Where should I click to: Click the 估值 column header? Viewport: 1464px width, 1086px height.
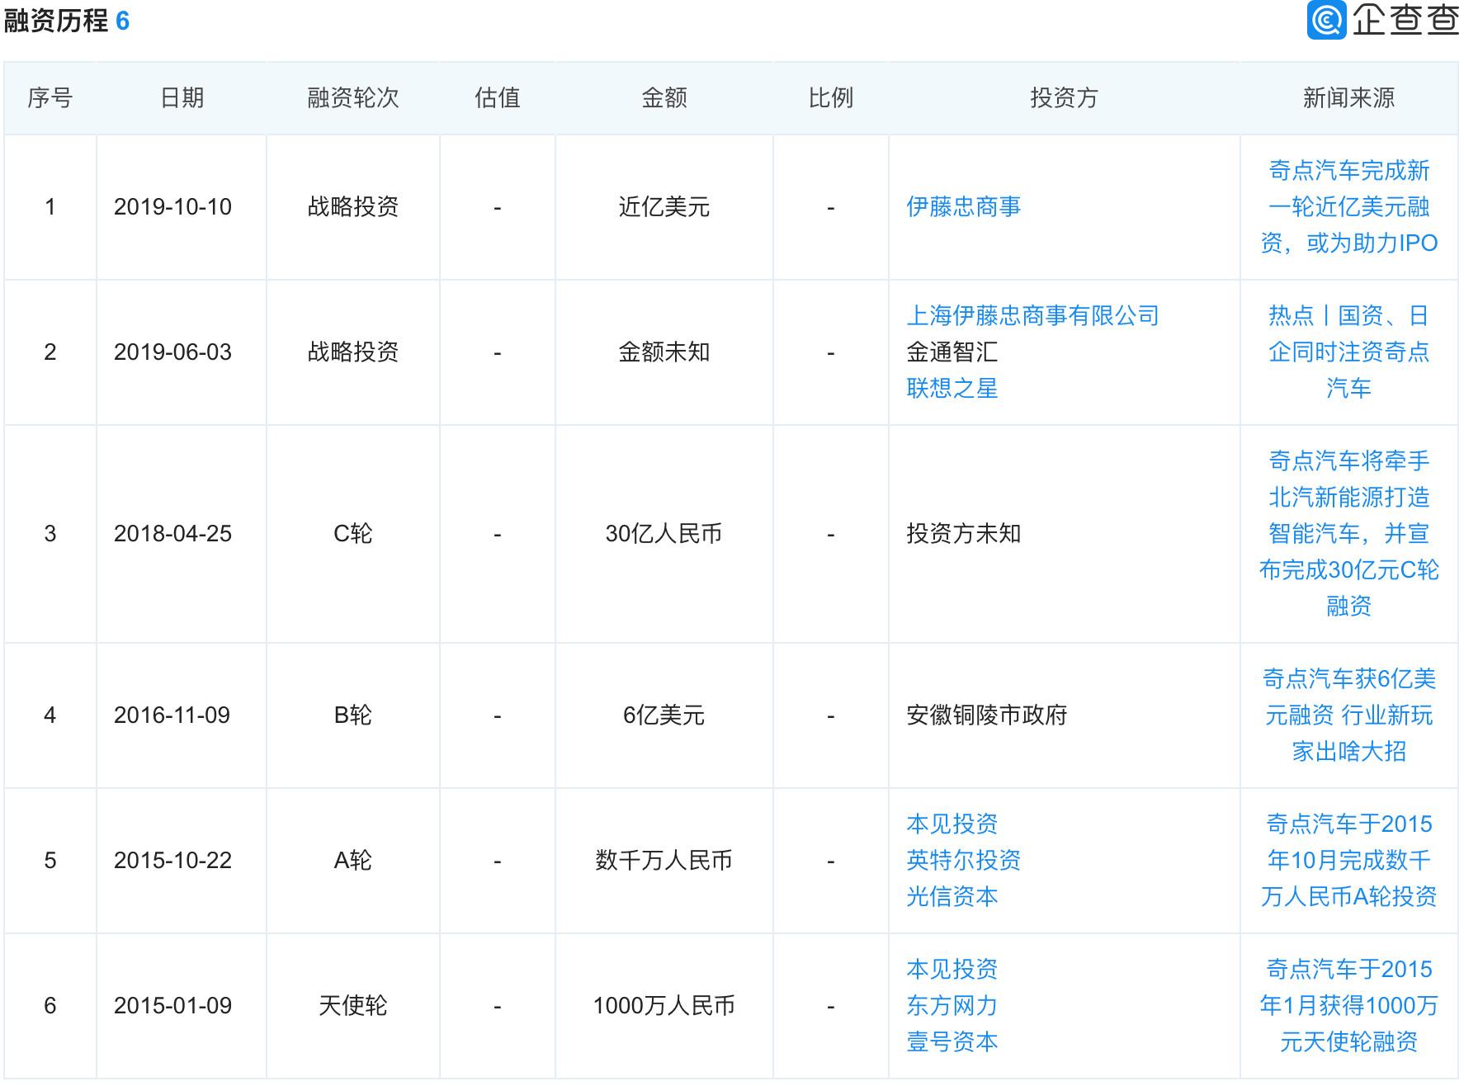tap(497, 98)
